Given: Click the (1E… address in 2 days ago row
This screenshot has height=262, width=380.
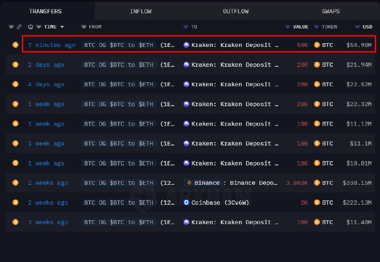Looking at the screenshot, I should point(167,65).
